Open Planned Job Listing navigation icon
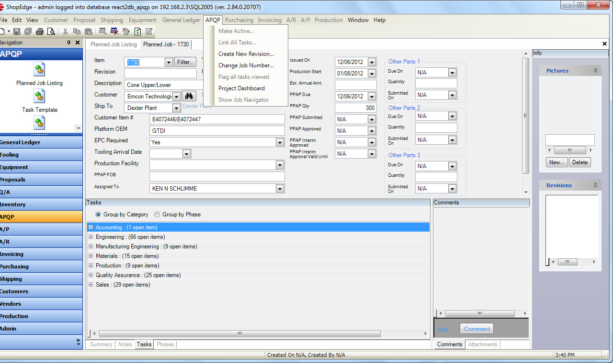613x363 pixels. (39, 69)
